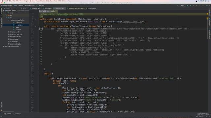Open the View menu
Image resolution: width=211 pixels, height=118 pixels.
pyautogui.click(x=21, y=1)
